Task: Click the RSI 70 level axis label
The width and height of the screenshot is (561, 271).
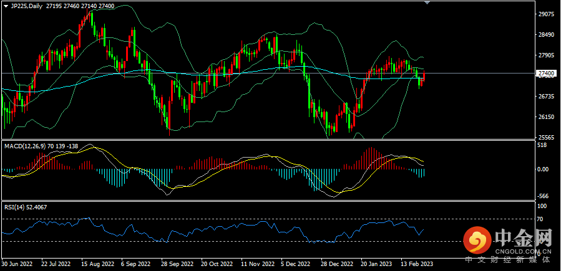Action: click(x=541, y=219)
